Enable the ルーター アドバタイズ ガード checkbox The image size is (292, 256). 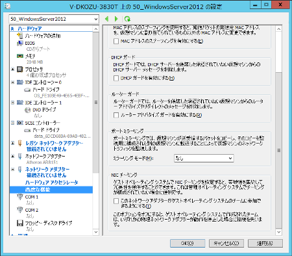116,115
